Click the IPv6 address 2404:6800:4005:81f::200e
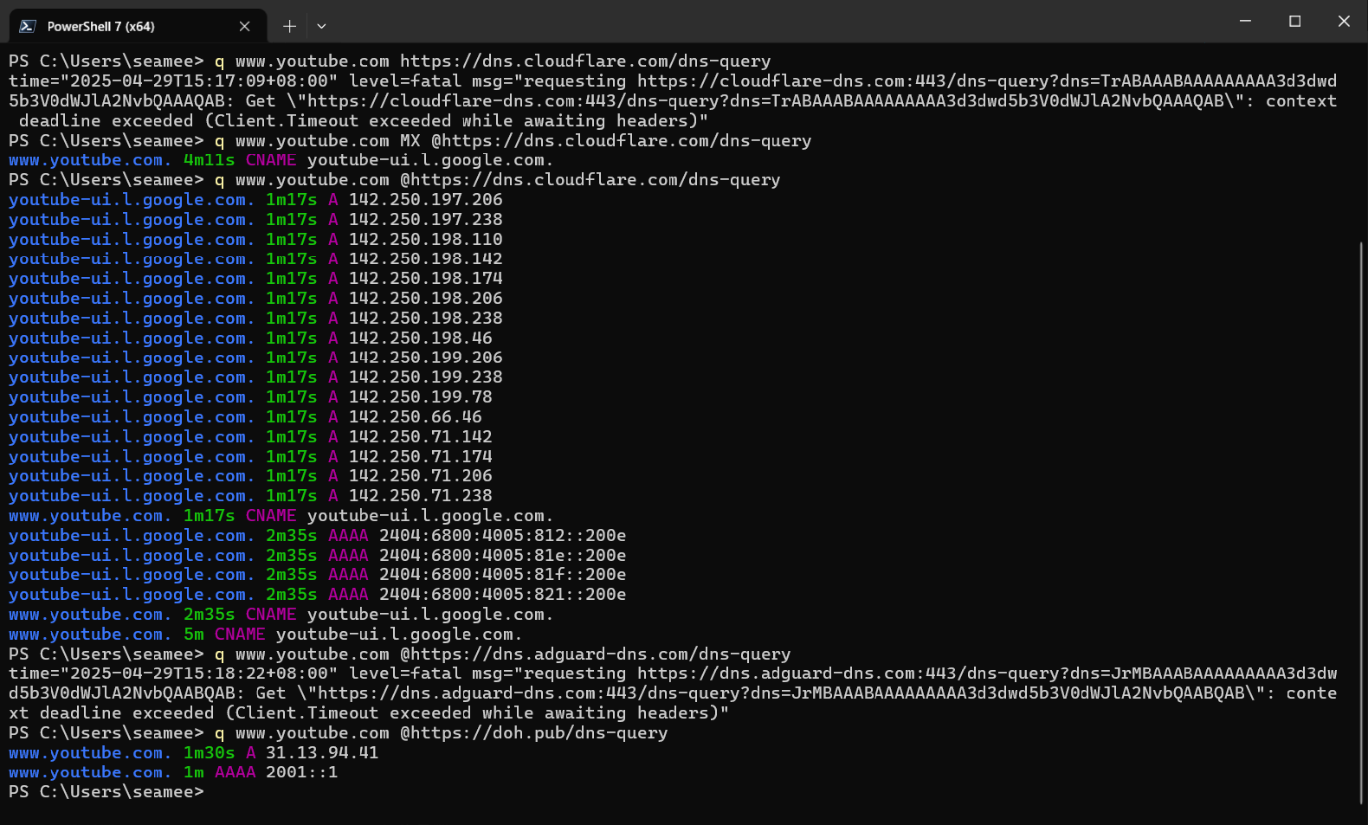This screenshot has height=825, width=1368. point(503,574)
